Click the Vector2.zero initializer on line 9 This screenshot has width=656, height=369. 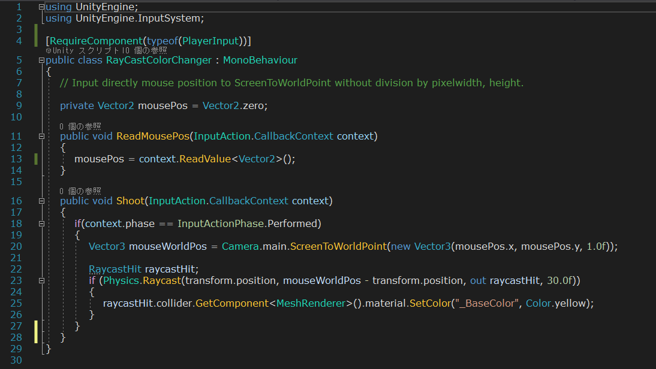pos(235,105)
